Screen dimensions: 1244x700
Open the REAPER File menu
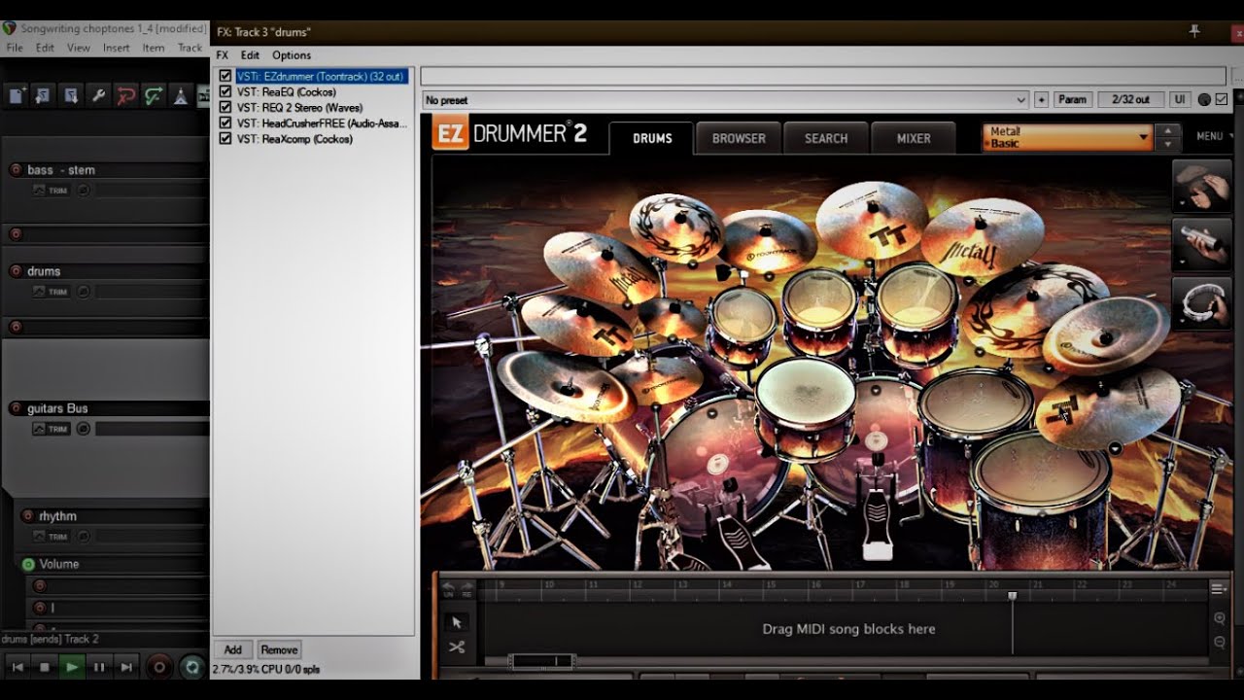click(x=15, y=48)
